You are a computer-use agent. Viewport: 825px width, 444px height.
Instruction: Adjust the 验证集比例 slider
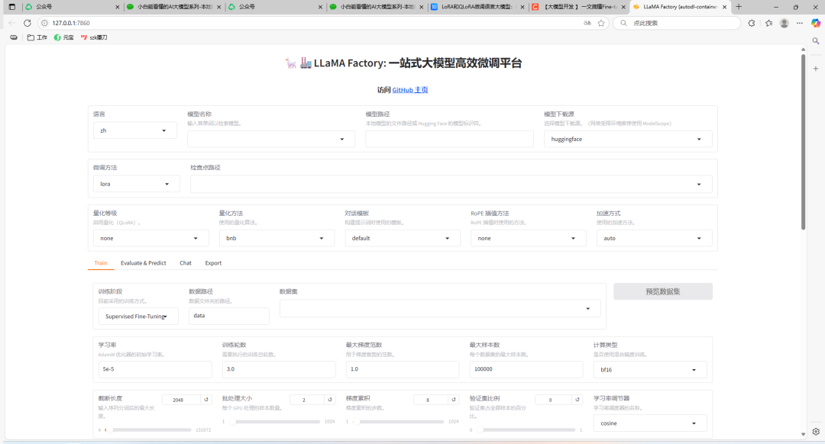coord(526,430)
